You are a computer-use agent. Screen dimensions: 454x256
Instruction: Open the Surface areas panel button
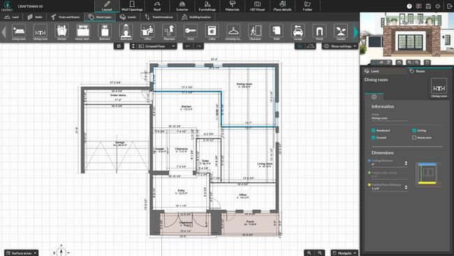(21, 253)
